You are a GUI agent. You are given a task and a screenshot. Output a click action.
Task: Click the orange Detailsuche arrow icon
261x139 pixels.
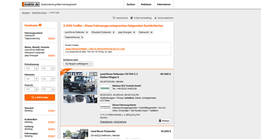(x=40, y=25)
